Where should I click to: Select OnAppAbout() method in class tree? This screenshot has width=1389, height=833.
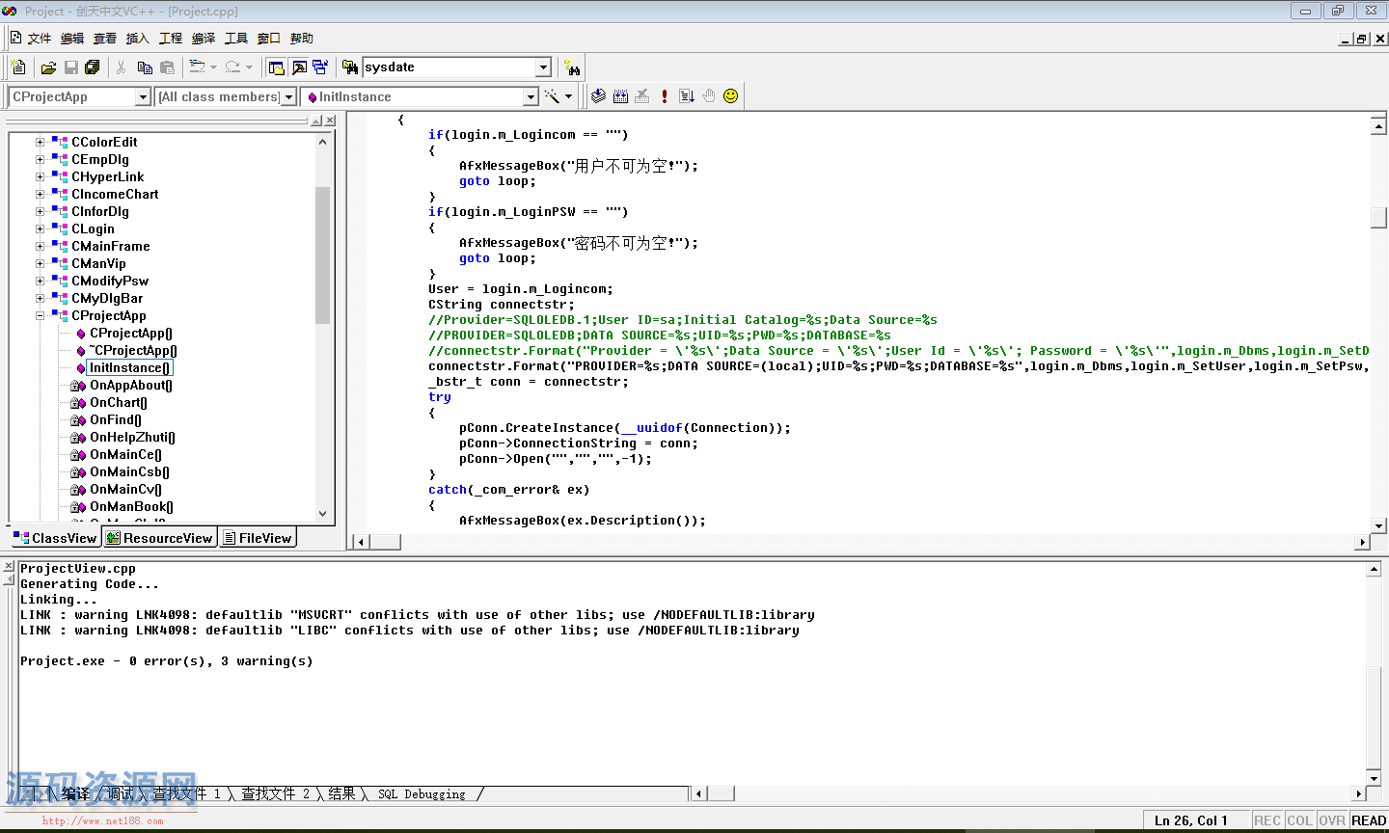click(131, 385)
